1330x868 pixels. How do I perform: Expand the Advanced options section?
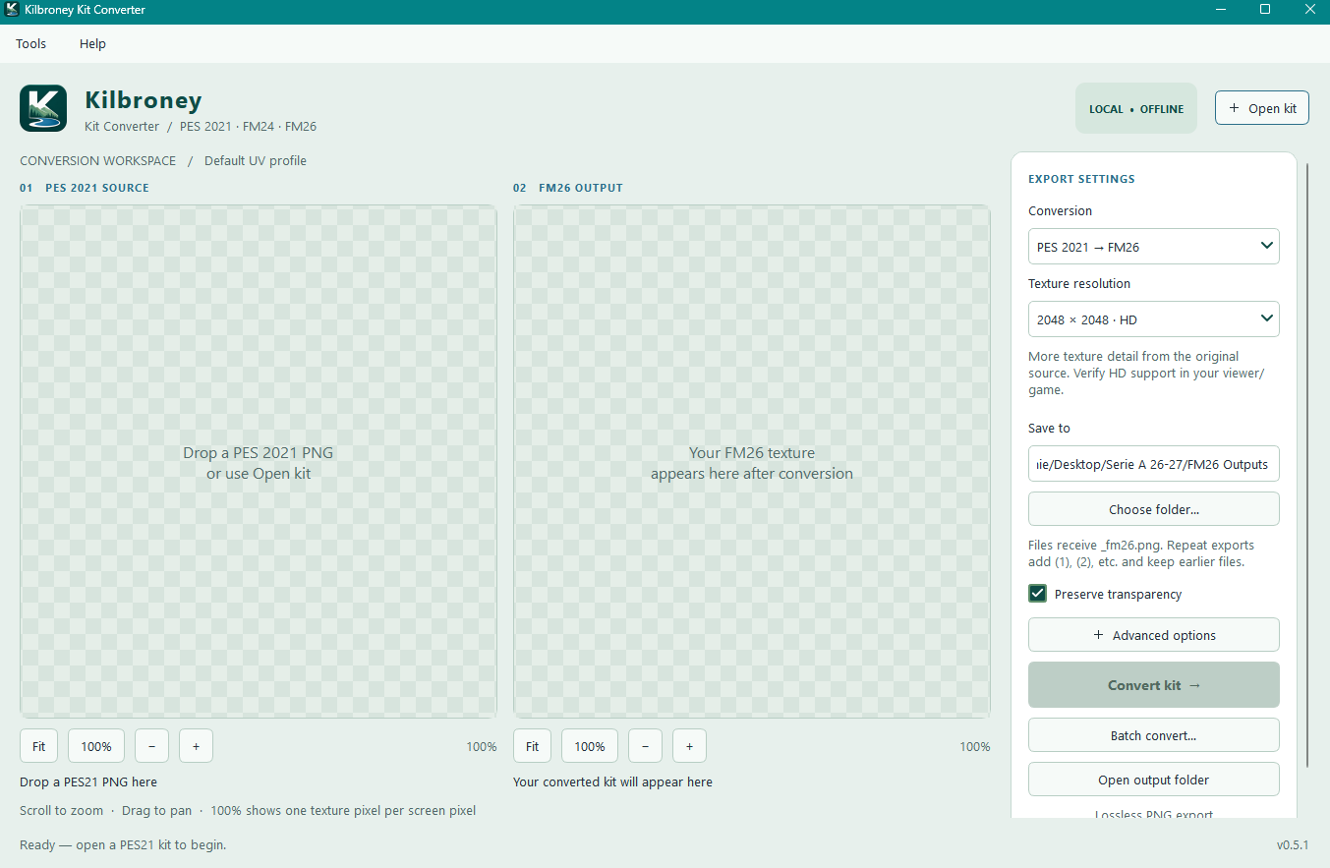[x=1154, y=635]
